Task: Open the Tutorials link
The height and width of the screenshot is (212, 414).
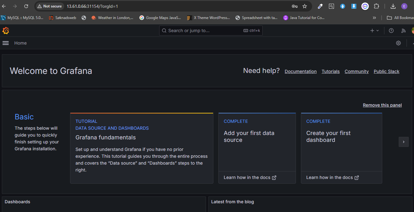Action: [331, 71]
